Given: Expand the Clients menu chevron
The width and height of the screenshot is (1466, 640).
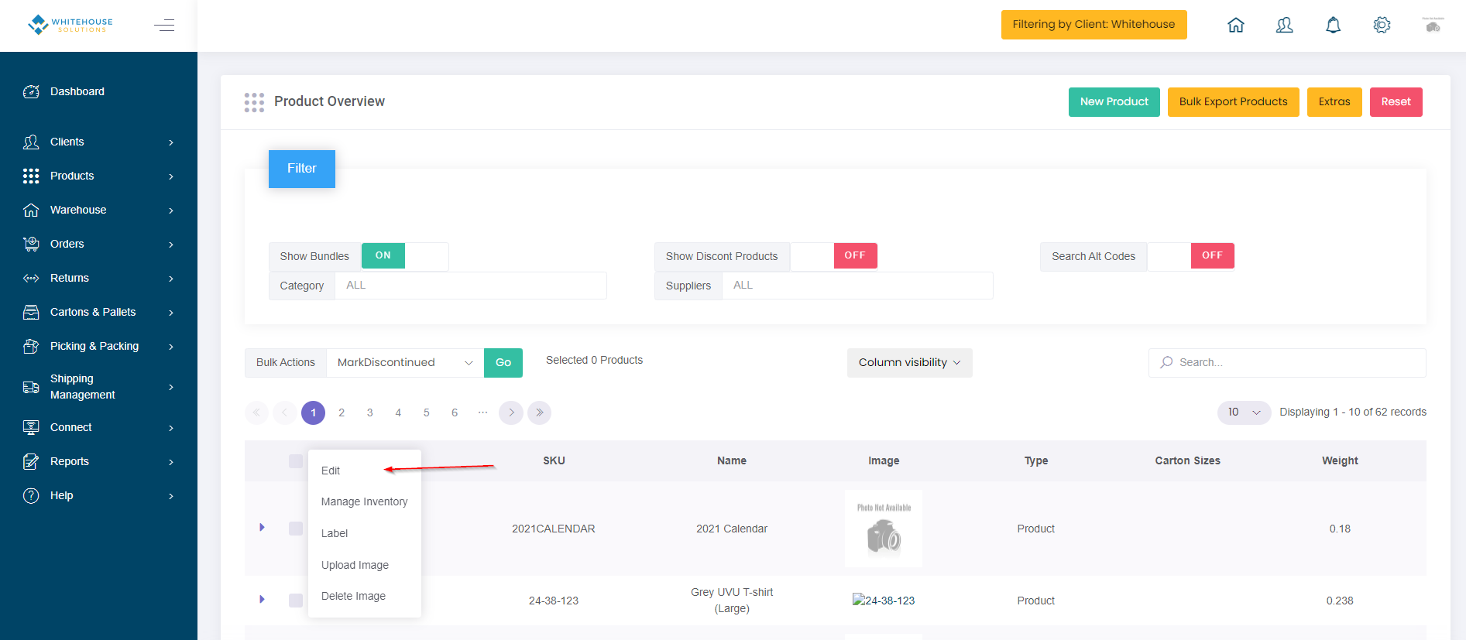Looking at the screenshot, I should (171, 142).
